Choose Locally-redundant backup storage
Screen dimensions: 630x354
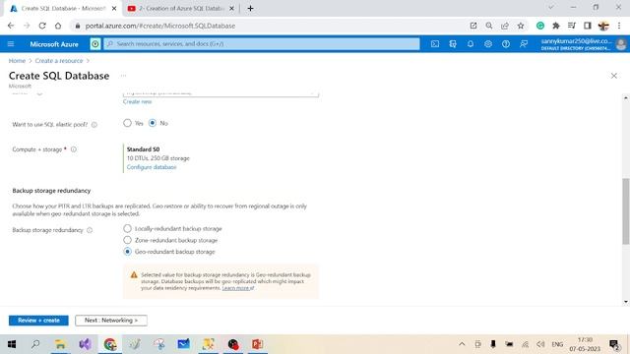[x=127, y=228]
